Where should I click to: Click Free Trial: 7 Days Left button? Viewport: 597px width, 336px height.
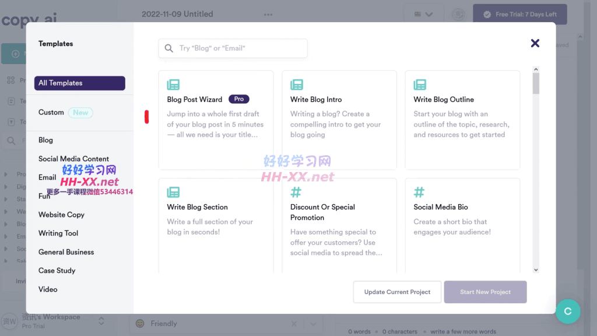pos(520,15)
